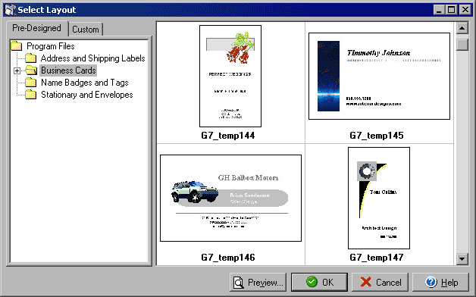Image resolution: width=476 pixels, height=297 pixels.
Task: Choose the G7_temp147 architect card thumbnail
Action: (379, 198)
